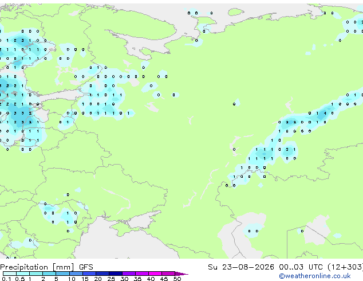Click the 5–10 mm light blue legend swatch
The image size is (363, 281).
pyautogui.click(x=62, y=274)
